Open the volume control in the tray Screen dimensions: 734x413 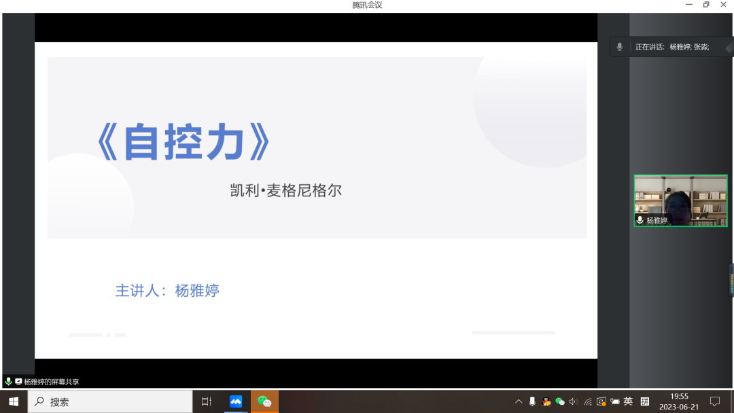pyautogui.click(x=574, y=401)
